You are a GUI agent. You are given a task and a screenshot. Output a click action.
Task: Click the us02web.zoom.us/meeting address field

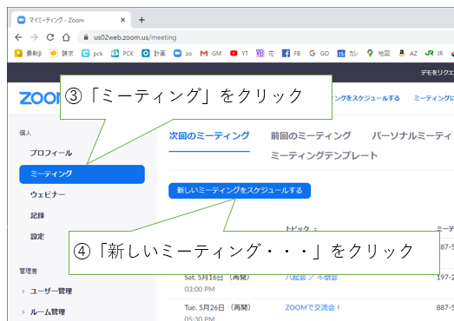tap(135, 37)
